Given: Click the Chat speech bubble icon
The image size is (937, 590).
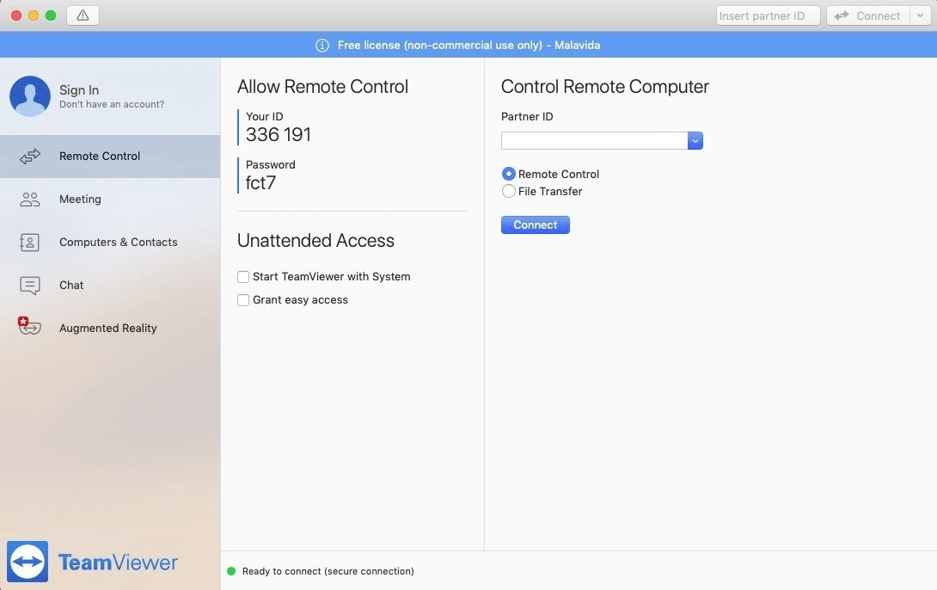Looking at the screenshot, I should tap(30, 286).
